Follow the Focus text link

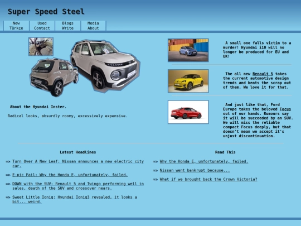coord(285,109)
